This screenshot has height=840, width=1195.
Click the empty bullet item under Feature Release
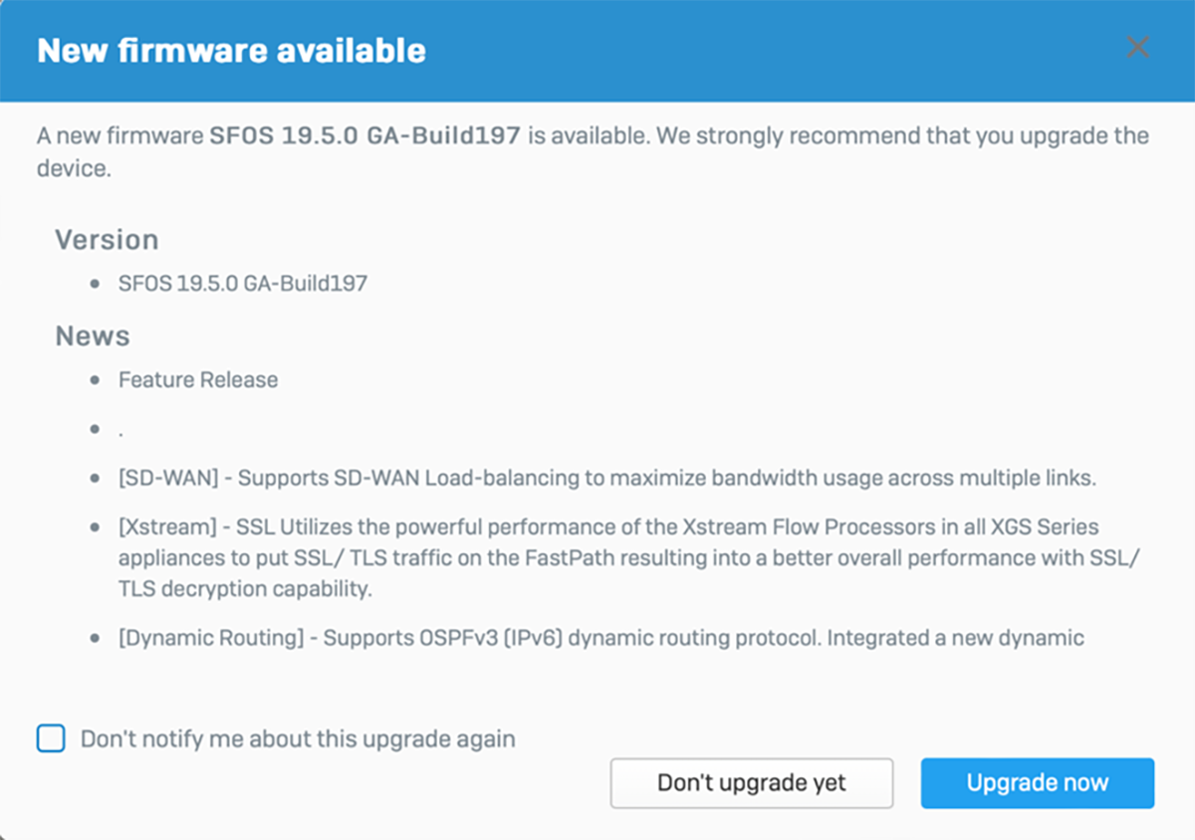[119, 429]
